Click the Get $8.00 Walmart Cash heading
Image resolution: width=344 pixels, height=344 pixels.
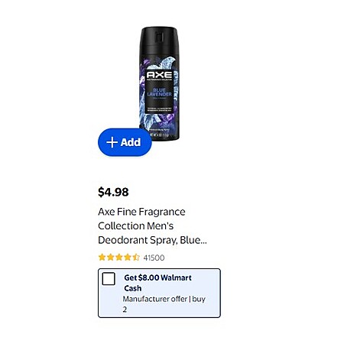[x=157, y=283]
